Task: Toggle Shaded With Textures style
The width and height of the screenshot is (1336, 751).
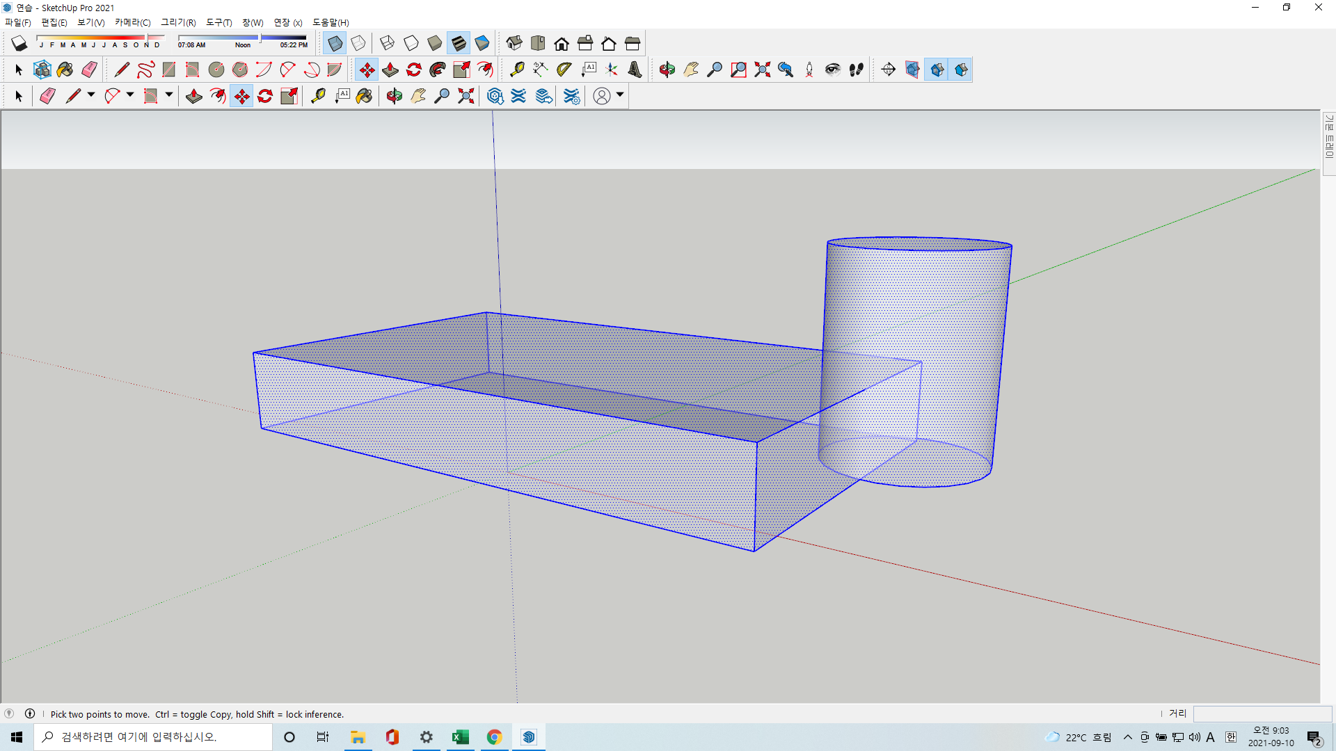Action: [459, 43]
